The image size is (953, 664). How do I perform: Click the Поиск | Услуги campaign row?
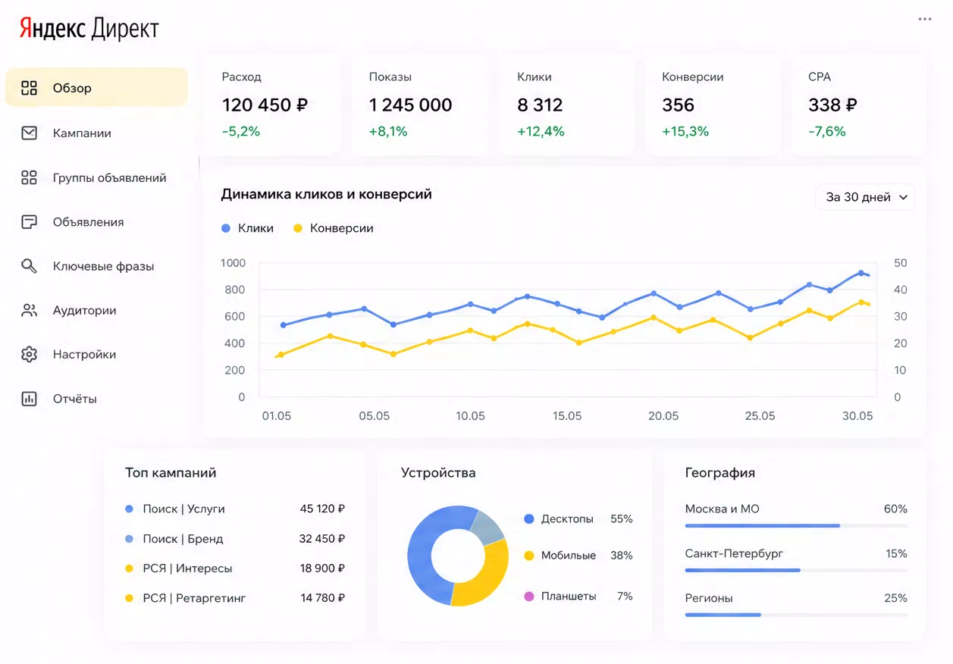point(235,509)
